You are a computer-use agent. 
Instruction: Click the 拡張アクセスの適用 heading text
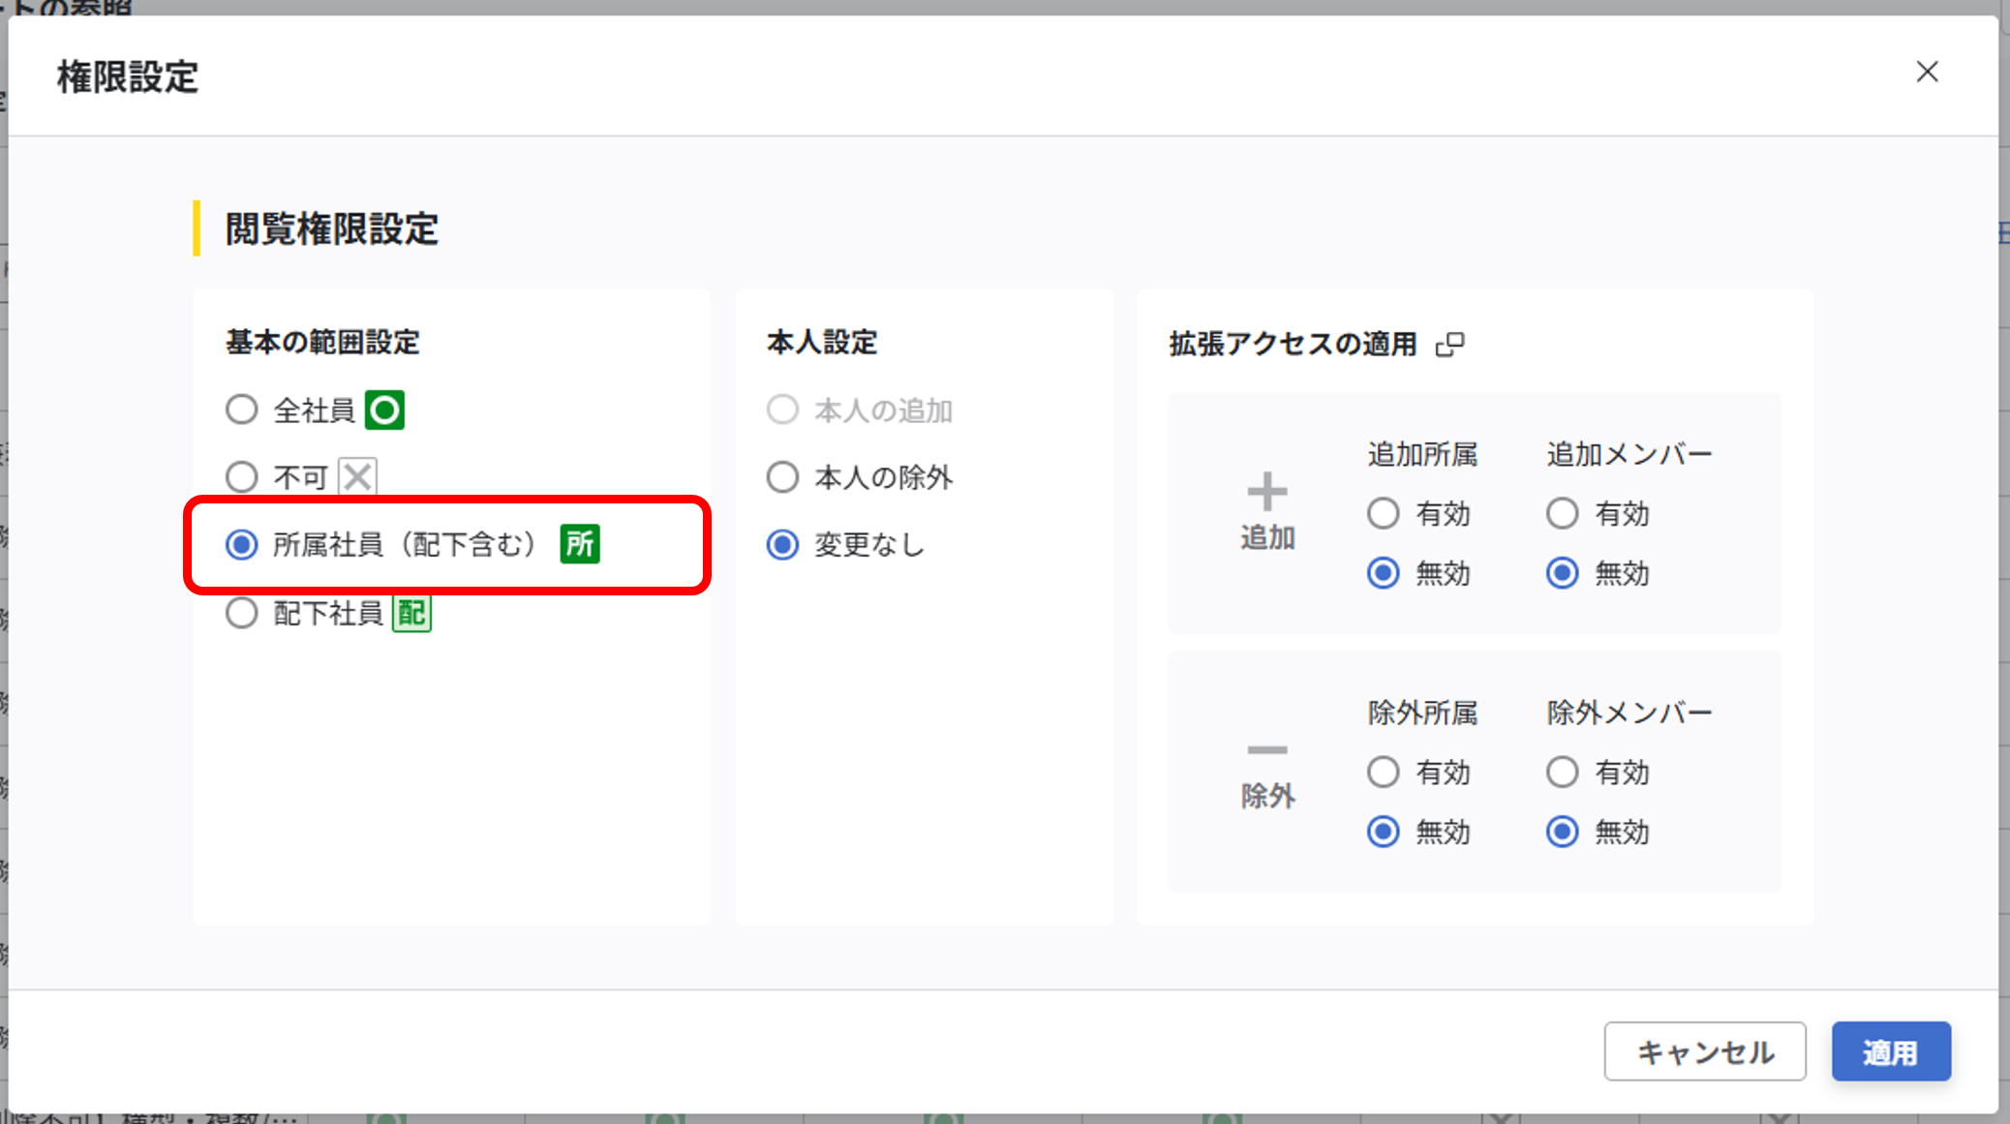pos(1293,345)
